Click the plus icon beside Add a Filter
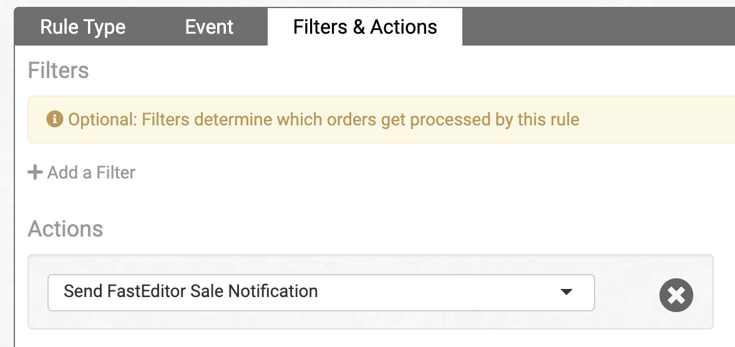The image size is (735, 347). (x=35, y=172)
